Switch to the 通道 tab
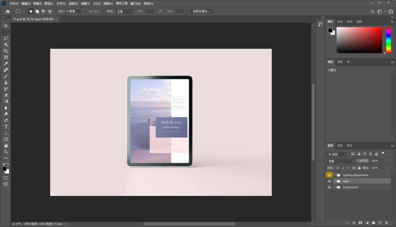This screenshot has width=396, height=227. coord(340,145)
